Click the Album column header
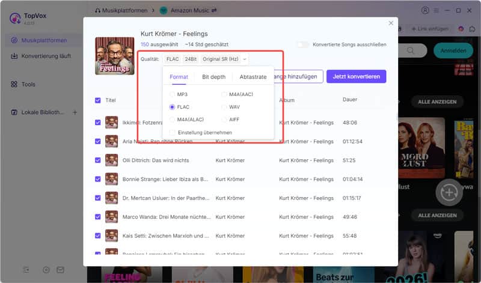The width and height of the screenshot is (481, 283). pos(287,100)
